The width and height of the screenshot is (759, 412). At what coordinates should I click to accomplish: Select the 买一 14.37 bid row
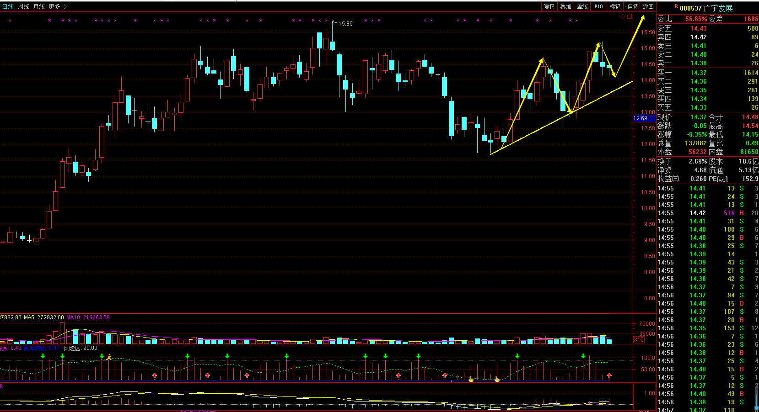[708, 73]
